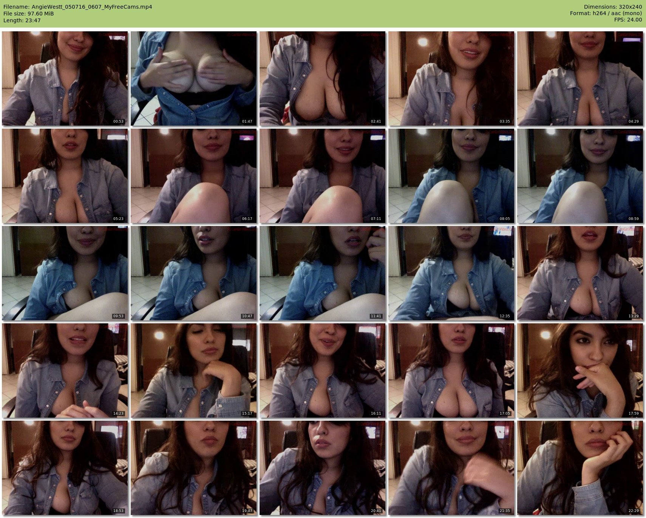646x518 pixels.
Task: Select the 11:41 frame
Action: coord(322,273)
